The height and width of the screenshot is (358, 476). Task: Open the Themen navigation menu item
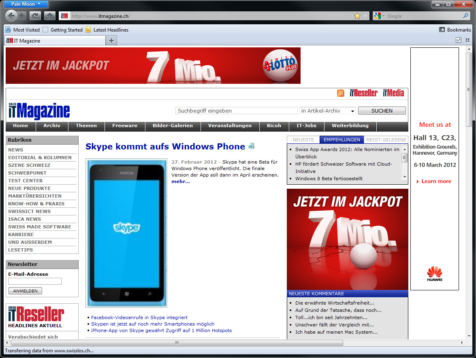[x=86, y=126]
